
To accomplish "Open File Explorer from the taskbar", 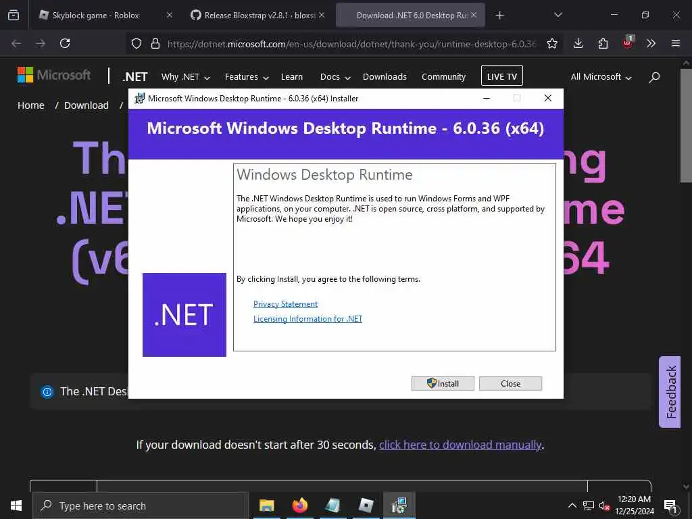I will point(266,505).
